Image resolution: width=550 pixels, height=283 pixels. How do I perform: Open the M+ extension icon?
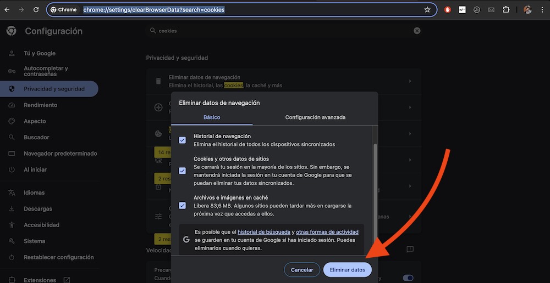(x=463, y=10)
